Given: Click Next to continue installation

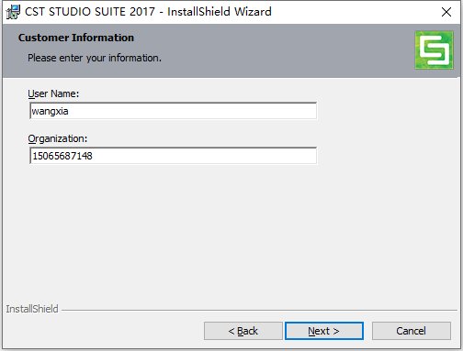Looking at the screenshot, I should point(324,331).
